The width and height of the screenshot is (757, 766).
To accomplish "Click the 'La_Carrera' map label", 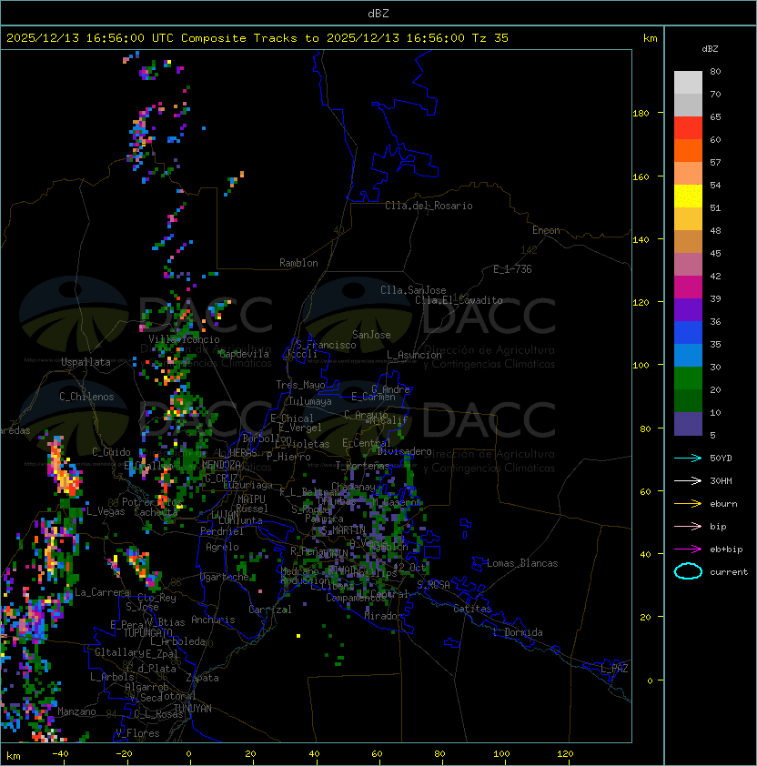I will [102, 592].
